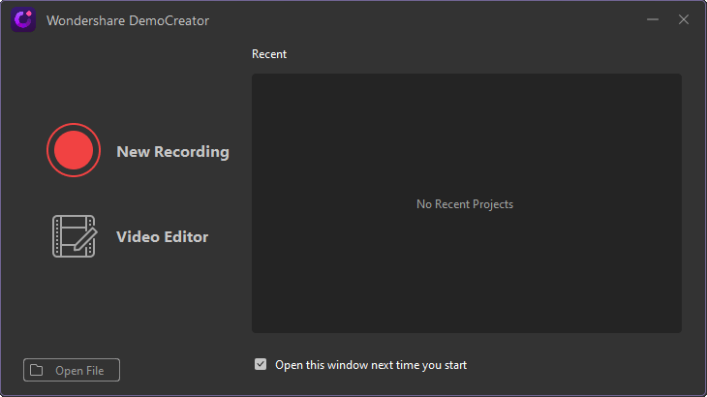The height and width of the screenshot is (397, 707).
Task: Click the Wondershare DemoCreator title text
Action: click(128, 20)
